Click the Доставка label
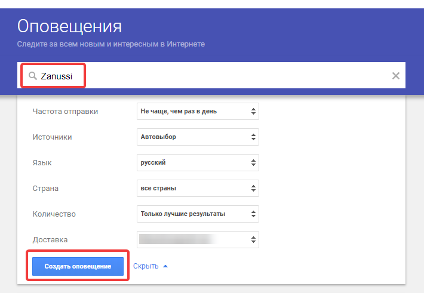The width and height of the screenshot is (424, 293). (50, 240)
